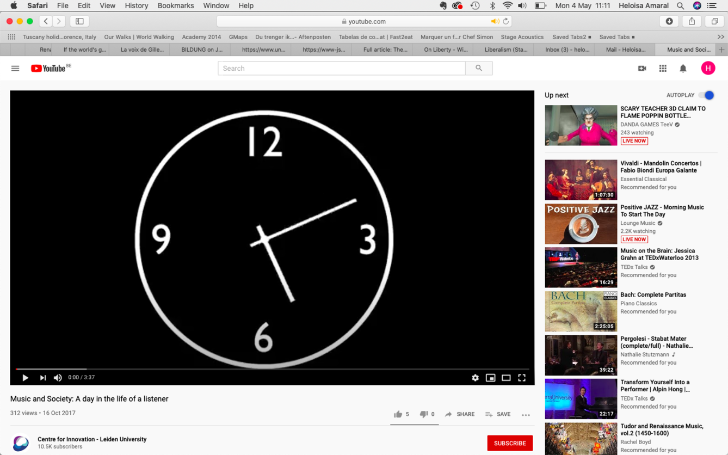Switch to the On Liberty tab

pyautogui.click(x=445, y=50)
